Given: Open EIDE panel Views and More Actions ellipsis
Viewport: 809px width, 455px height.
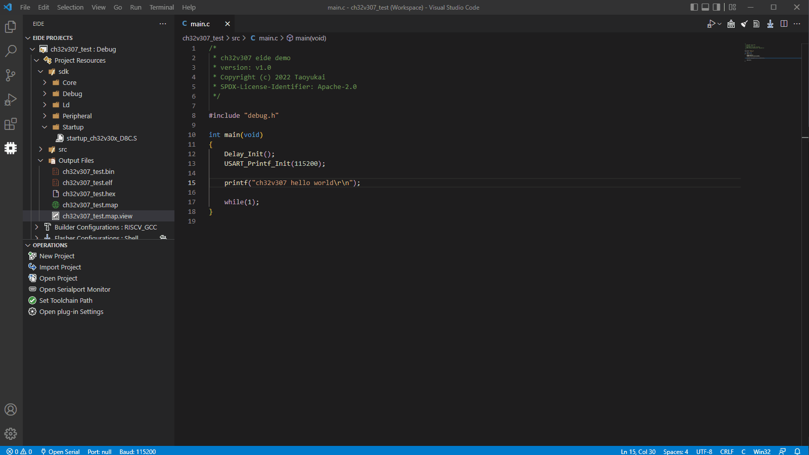Looking at the screenshot, I should [163, 24].
